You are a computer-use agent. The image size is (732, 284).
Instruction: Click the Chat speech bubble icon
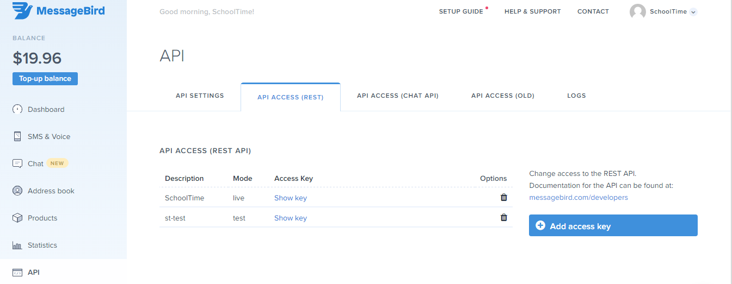pyautogui.click(x=17, y=163)
